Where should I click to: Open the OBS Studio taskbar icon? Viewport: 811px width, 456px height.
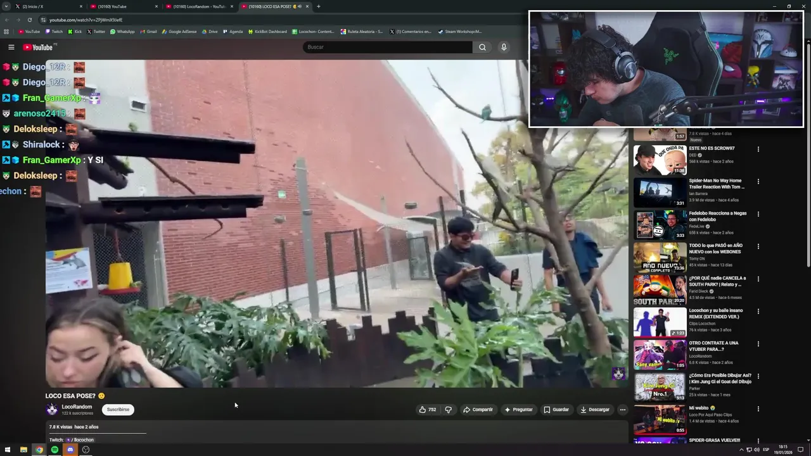[x=86, y=450]
